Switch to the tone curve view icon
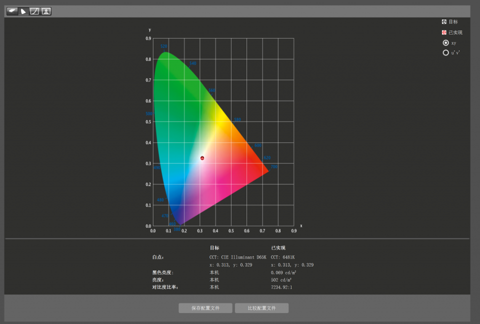The image size is (480, 324). [34, 11]
